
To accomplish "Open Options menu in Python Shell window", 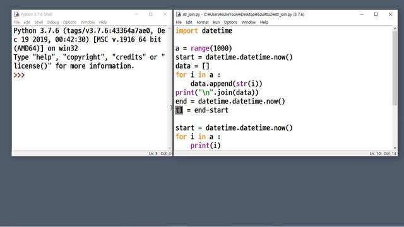I will (69, 23).
